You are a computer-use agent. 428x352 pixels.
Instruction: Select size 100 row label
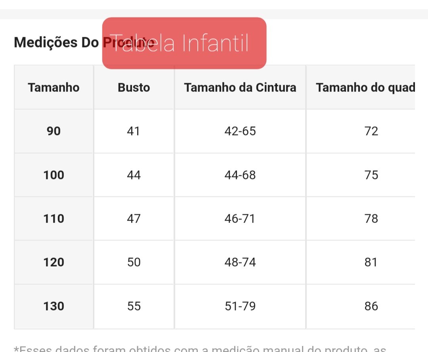pyautogui.click(x=54, y=175)
